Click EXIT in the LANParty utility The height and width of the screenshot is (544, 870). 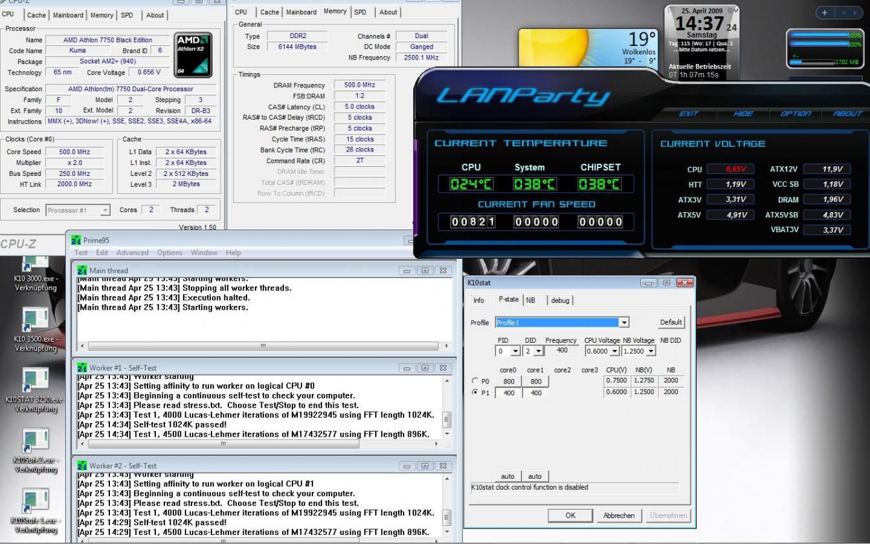point(689,113)
